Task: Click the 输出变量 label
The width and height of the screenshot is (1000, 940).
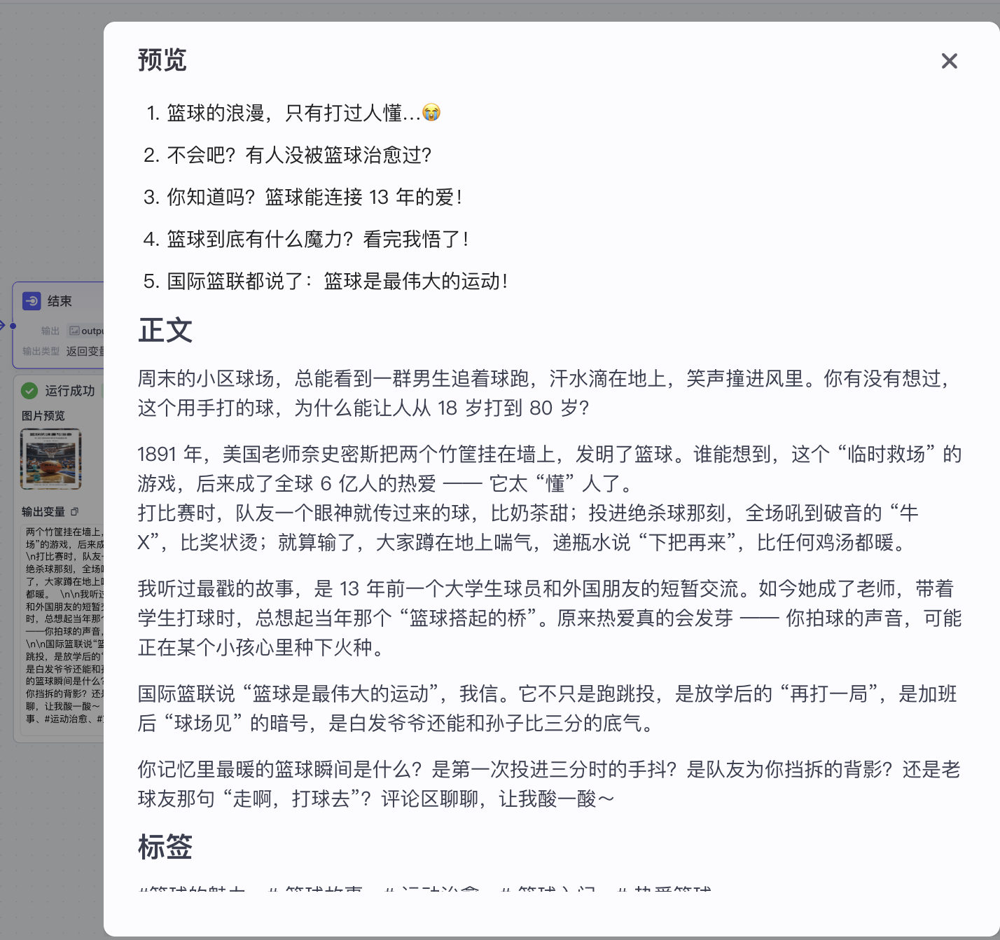Action: (x=43, y=511)
